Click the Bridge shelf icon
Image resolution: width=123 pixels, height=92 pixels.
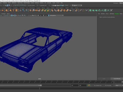(55, 10)
